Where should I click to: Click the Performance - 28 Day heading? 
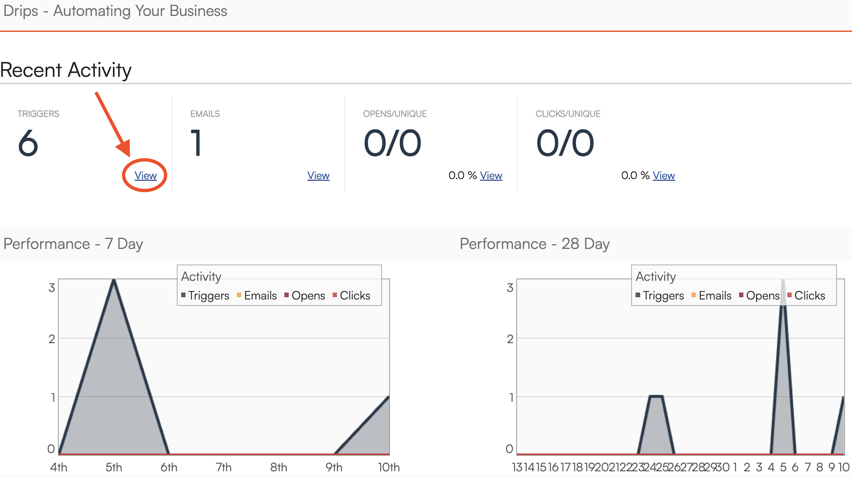tap(535, 244)
